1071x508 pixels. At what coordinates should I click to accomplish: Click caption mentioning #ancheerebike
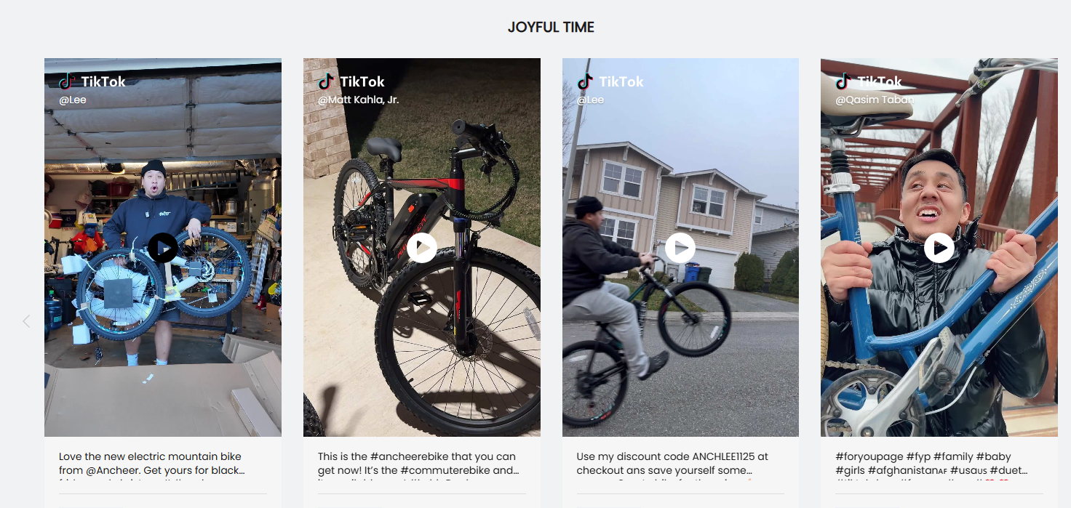(x=418, y=464)
